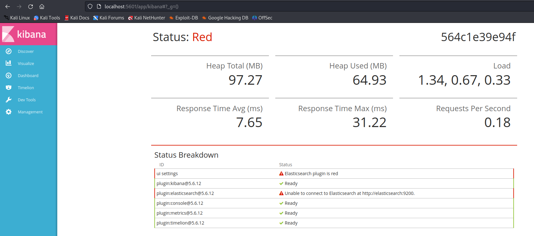Select the Dashboard menu label
This screenshot has width=534, height=236.
[x=28, y=75]
